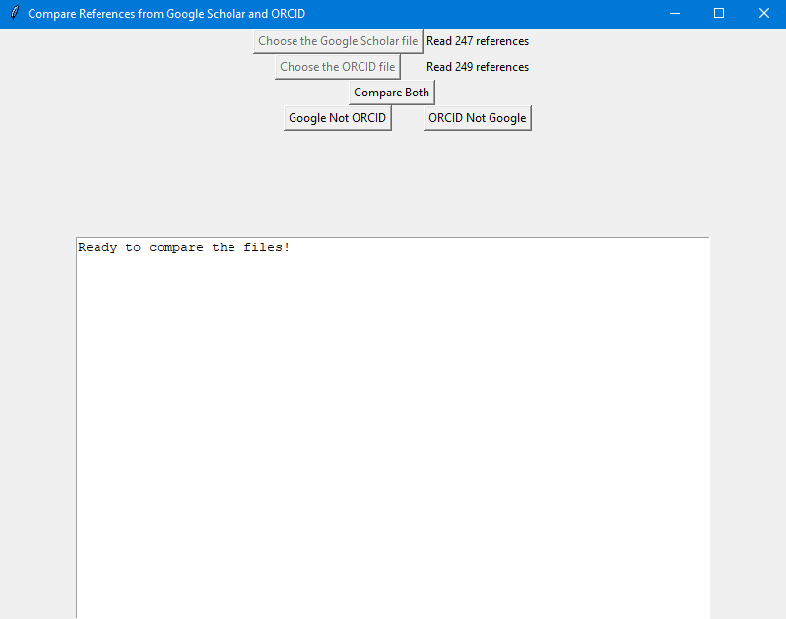Show ORCID Not Google references
The image size is (786, 619).
coord(477,118)
